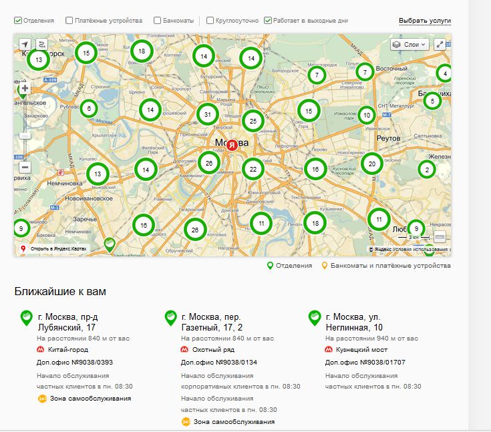Open cluster 20 near Реутов
This screenshot has height=432, width=491.
(372, 164)
